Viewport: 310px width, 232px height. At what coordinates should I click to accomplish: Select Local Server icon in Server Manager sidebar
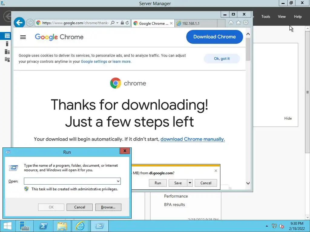tap(7, 44)
